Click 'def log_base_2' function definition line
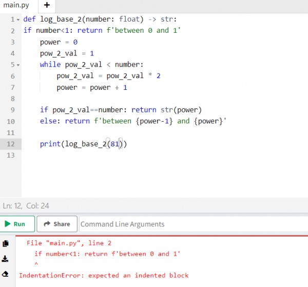Image resolution: width=308 pixels, height=287 pixels. [x=100, y=19]
